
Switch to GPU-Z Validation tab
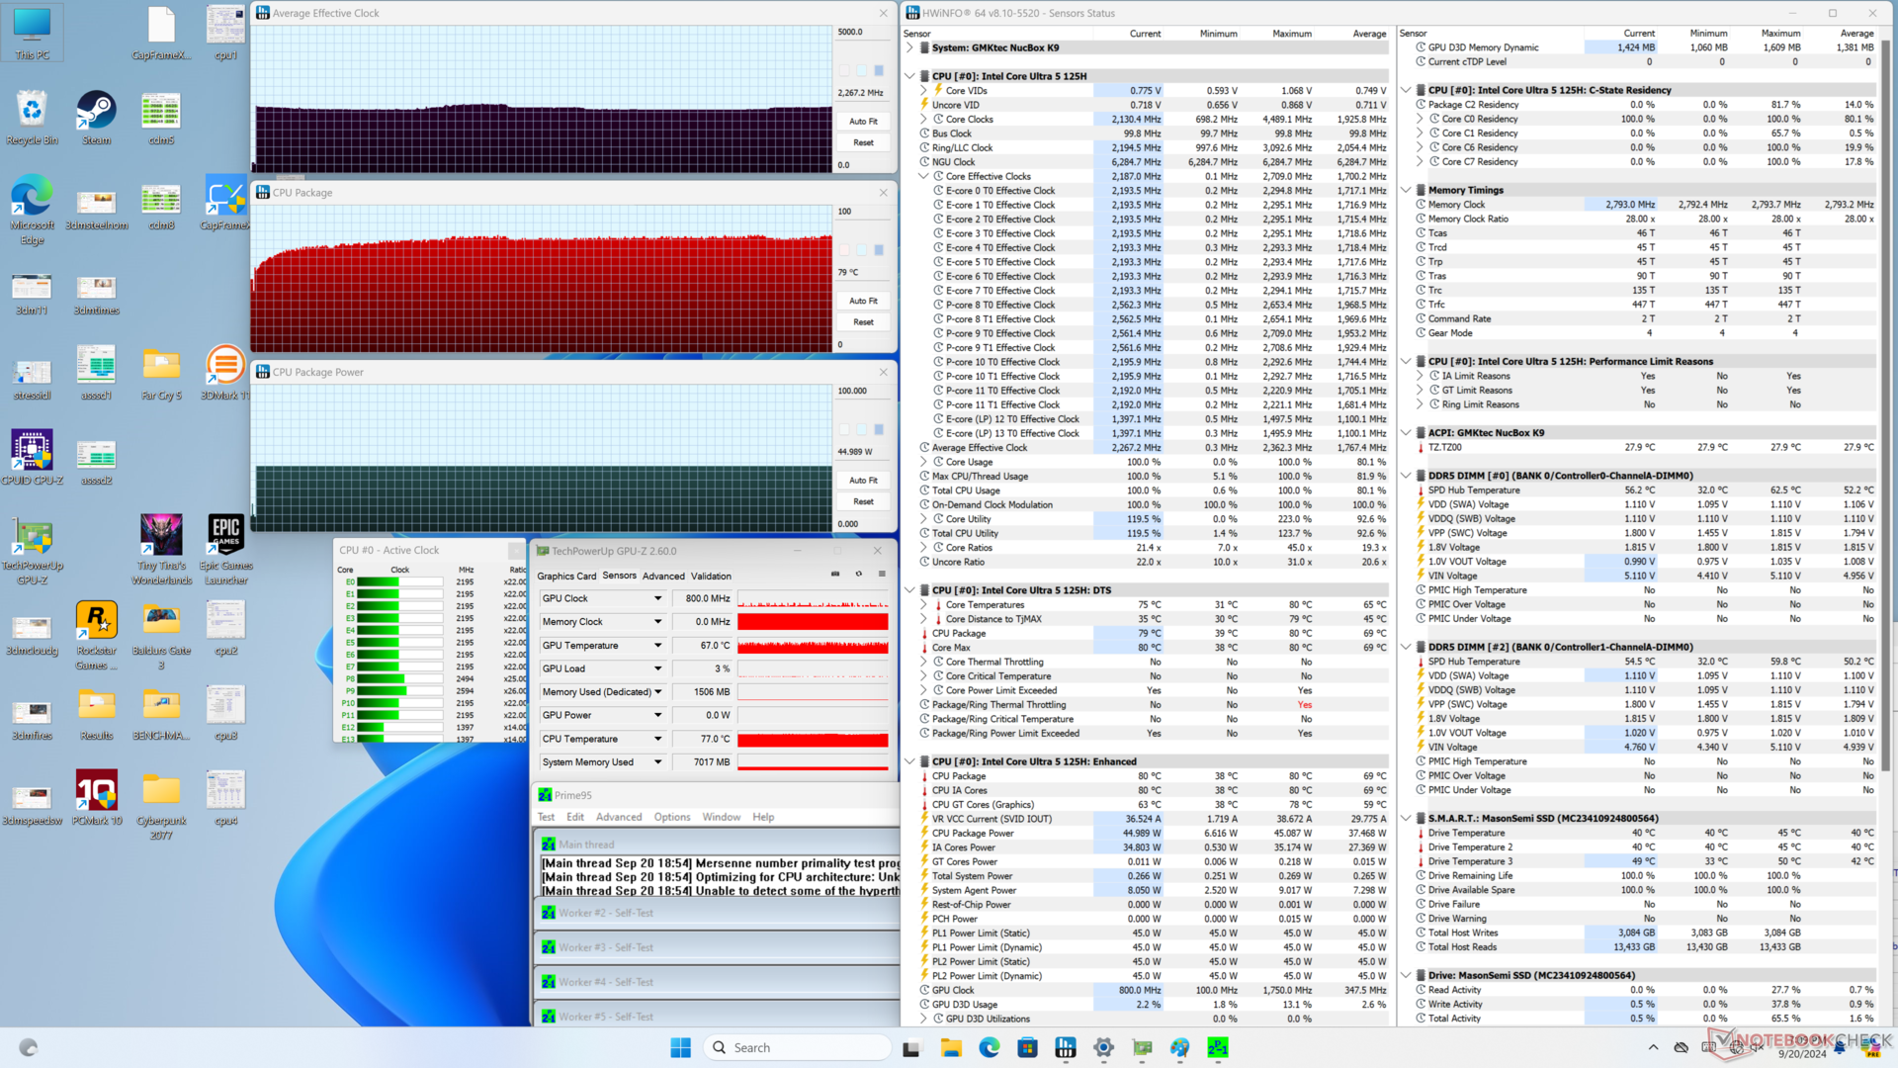711,577
